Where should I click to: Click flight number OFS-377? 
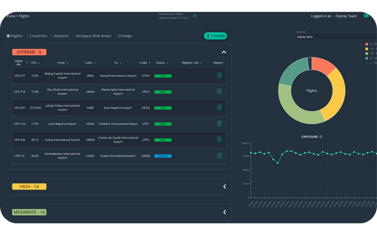pyautogui.click(x=19, y=76)
